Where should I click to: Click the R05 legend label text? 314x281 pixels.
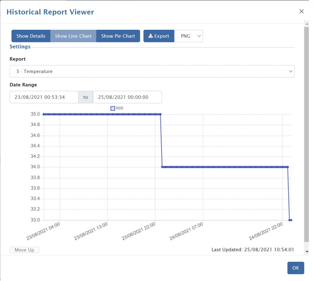pyautogui.click(x=120, y=108)
